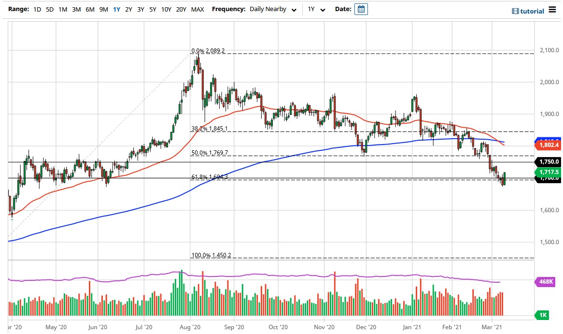Click the 1,600.0 axis value
The height and width of the screenshot is (334, 563).
pyautogui.click(x=549, y=210)
